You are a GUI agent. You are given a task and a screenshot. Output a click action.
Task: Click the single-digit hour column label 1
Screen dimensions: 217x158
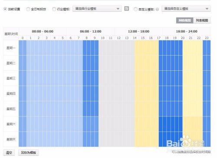[30, 38]
